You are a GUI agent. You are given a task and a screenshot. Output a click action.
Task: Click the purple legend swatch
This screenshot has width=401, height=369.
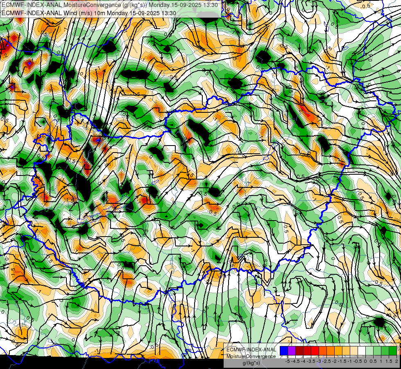(292, 351)
